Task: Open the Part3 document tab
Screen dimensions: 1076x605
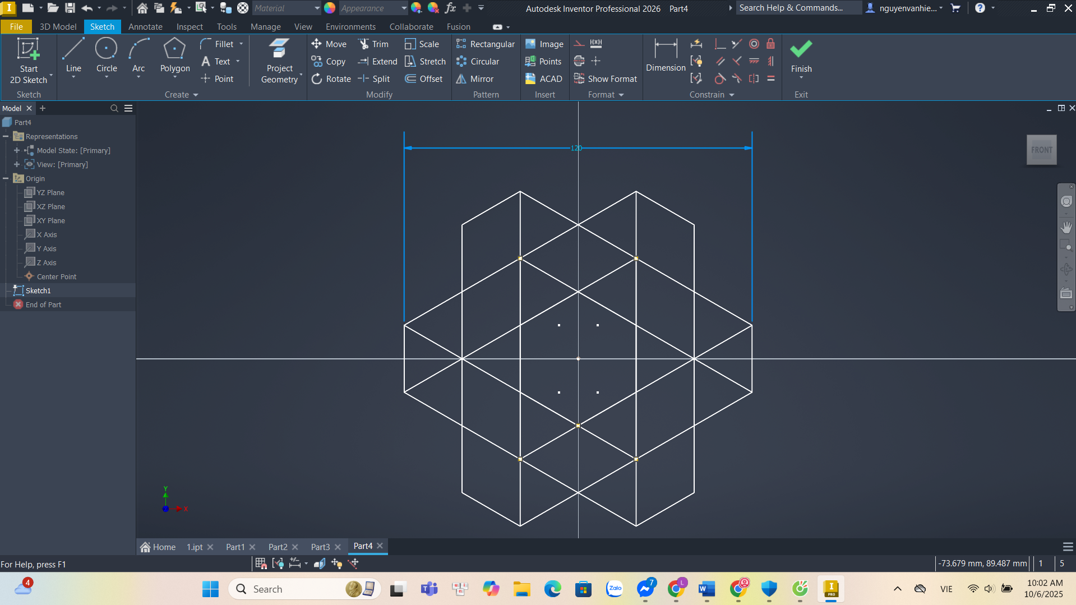Action: point(320,547)
